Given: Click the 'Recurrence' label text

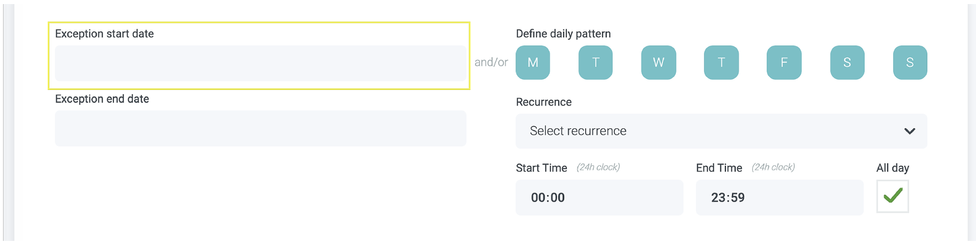Looking at the screenshot, I should (543, 102).
